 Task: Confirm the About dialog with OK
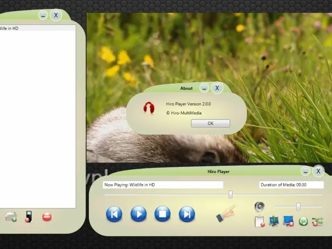210,123
